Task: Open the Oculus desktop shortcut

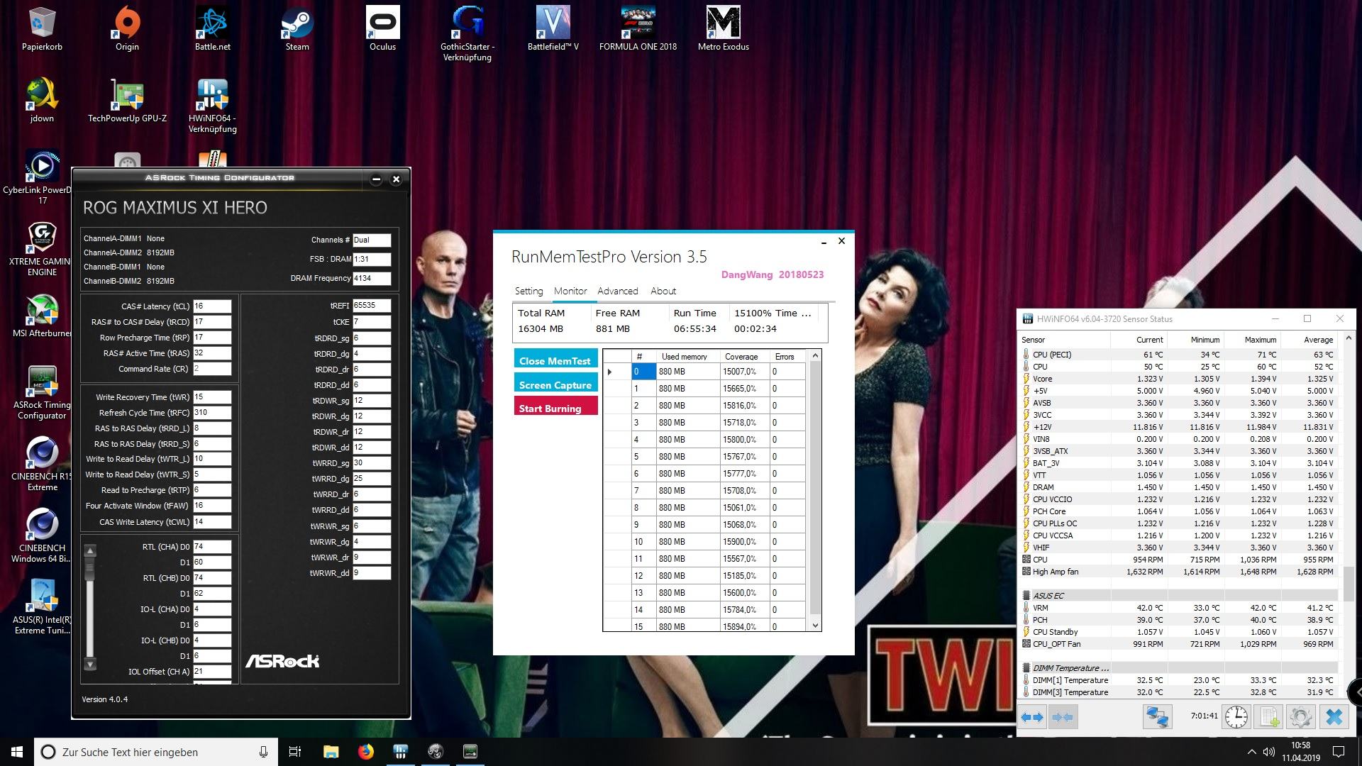Action: [382, 28]
